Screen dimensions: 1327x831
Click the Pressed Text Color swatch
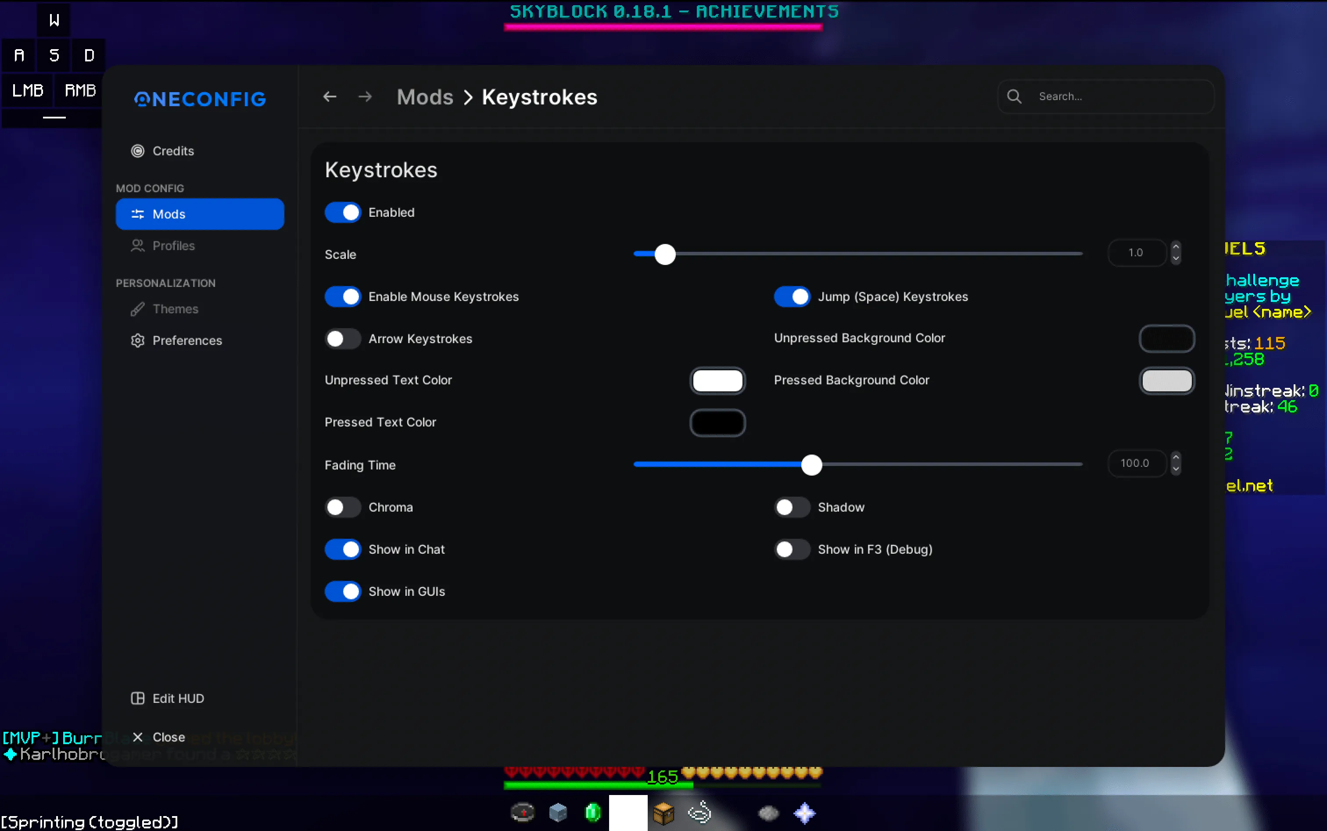(718, 423)
